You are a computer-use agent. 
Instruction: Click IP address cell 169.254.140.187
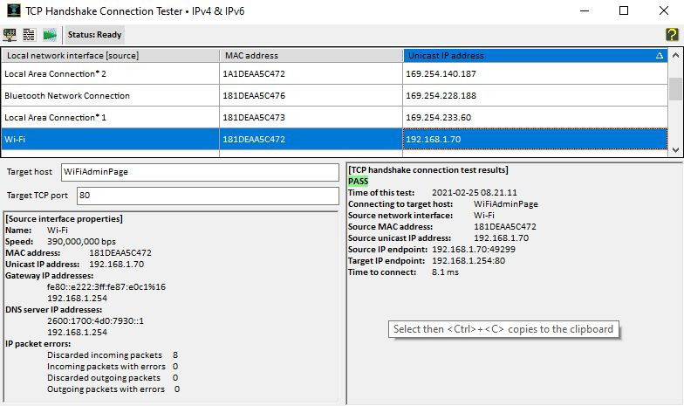point(536,73)
